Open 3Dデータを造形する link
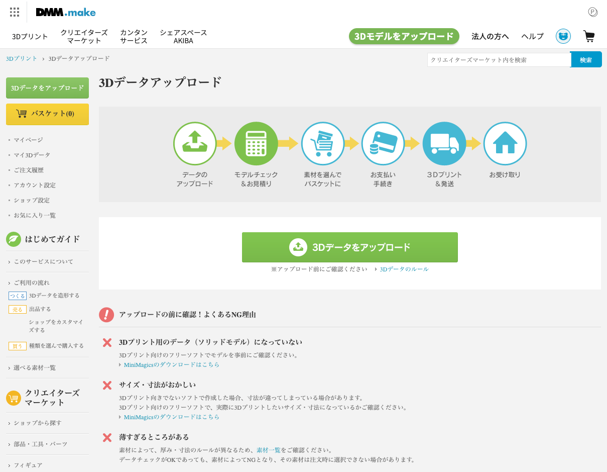The width and height of the screenshot is (607, 472). tap(54, 296)
